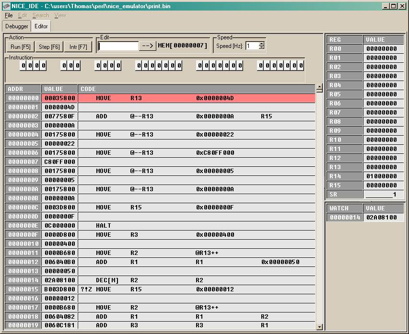Image resolution: width=409 pixels, height=334 pixels.
Task: Click the vertical scrollbar track of the code list
Action: (319, 206)
